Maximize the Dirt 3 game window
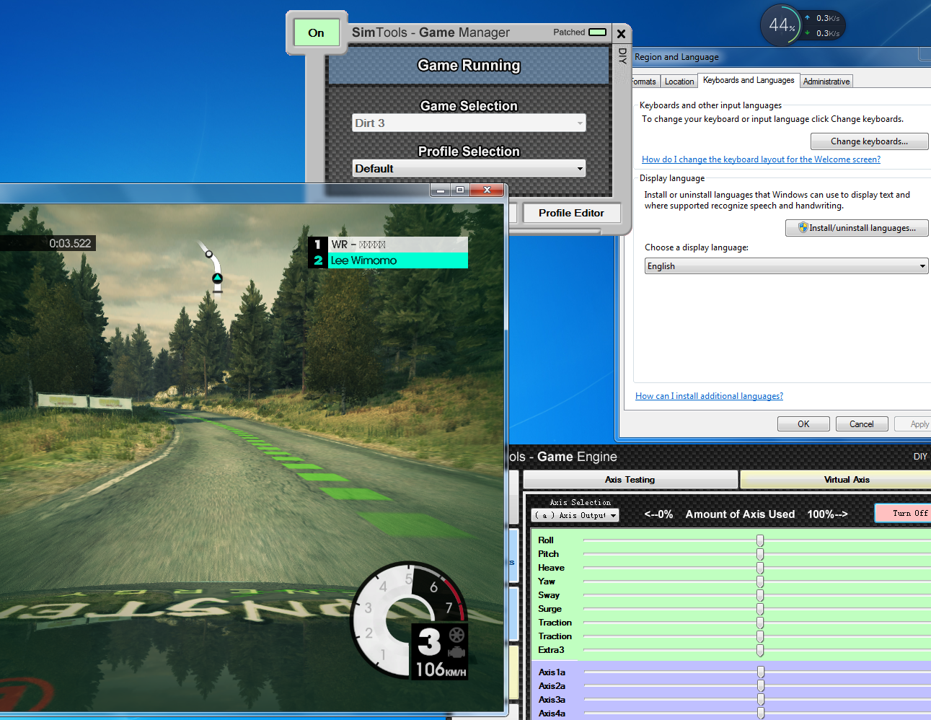The width and height of the screenshot is (931, 720). tap(460, 190)
